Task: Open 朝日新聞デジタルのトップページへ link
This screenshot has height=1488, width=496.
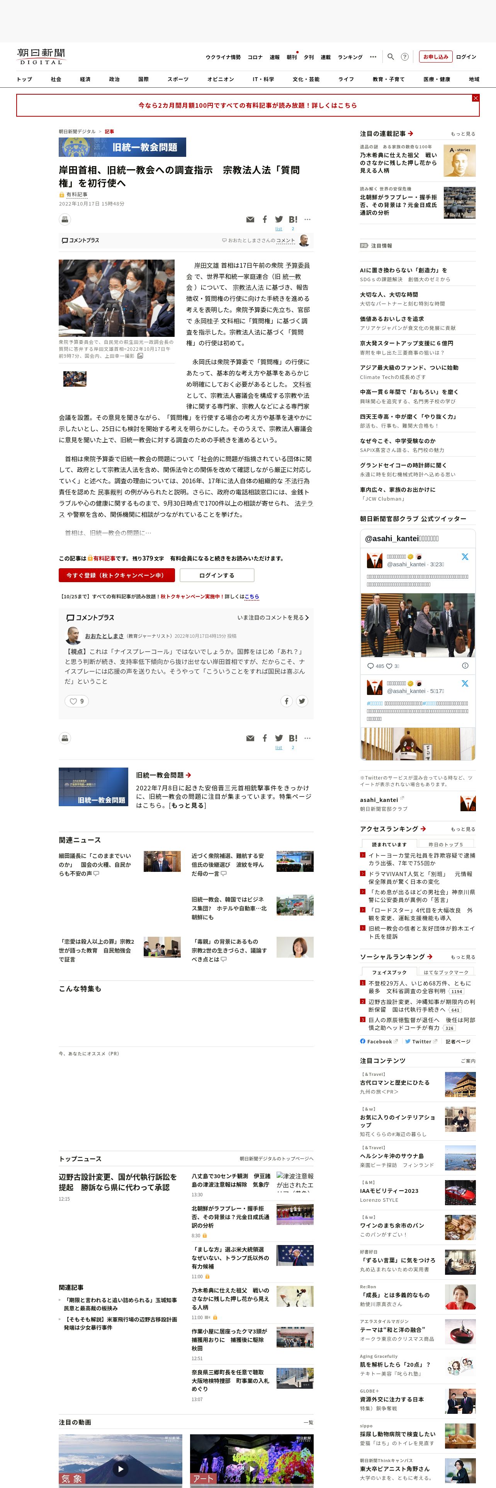Action: pos(277,1159)
